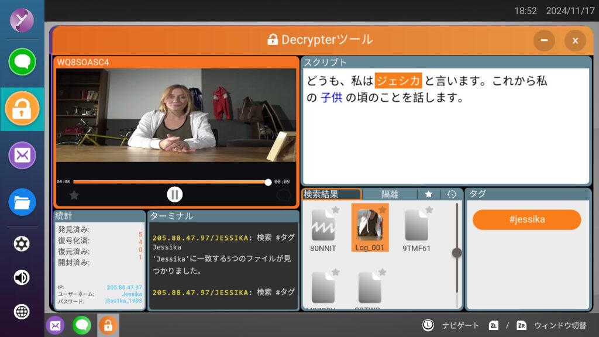
Task: Minimize the Decrypter tool window
Action: pyautogui.click(x=544, y=40)
